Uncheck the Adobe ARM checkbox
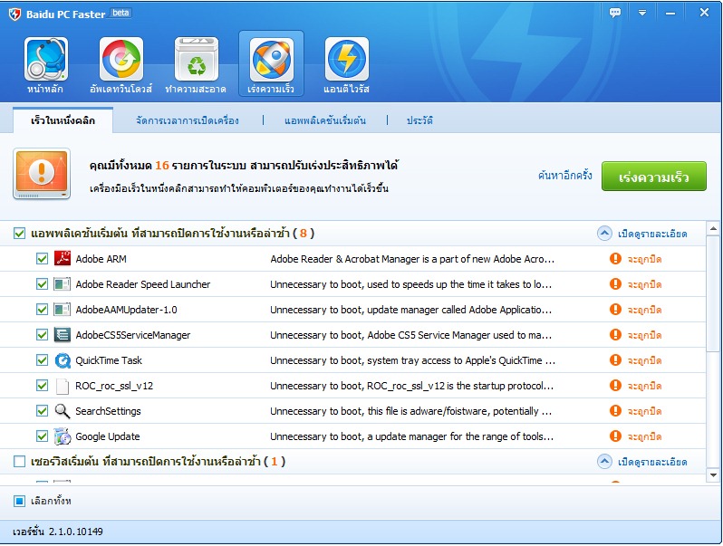This screenshot has height=546, width=723. pos(42,259)
